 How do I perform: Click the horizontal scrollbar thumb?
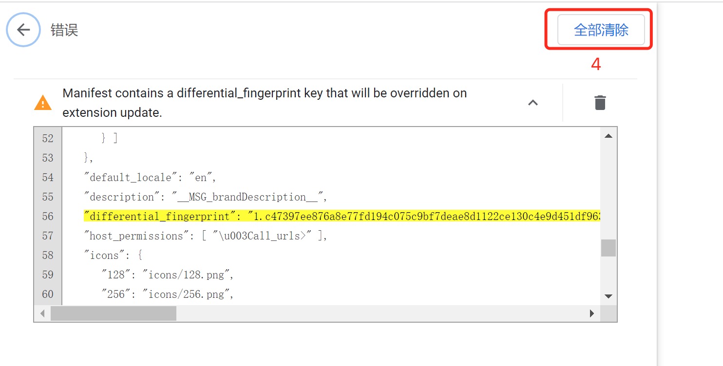tap(114, 313)
